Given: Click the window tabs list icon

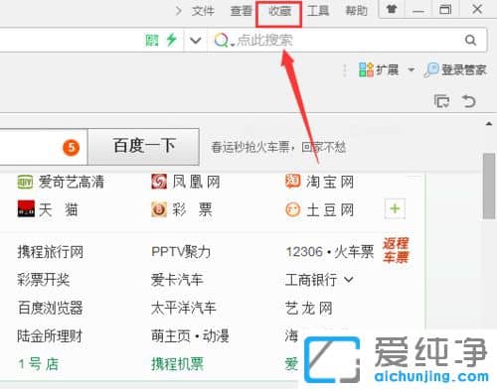Looking at the screenshot, I should pos(441,101).
